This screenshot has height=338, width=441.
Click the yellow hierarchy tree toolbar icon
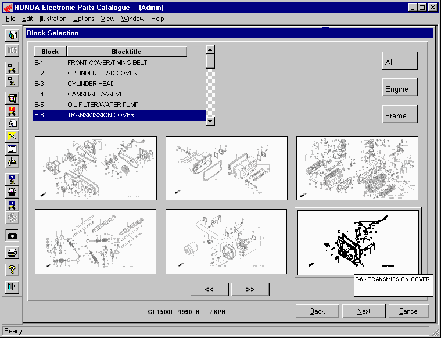(x=12, y=68)
